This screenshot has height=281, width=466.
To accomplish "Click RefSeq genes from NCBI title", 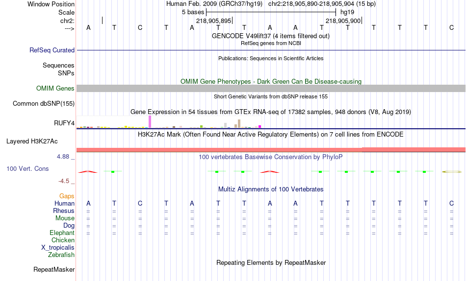I will pyautogui.click(x=271, y=43).
